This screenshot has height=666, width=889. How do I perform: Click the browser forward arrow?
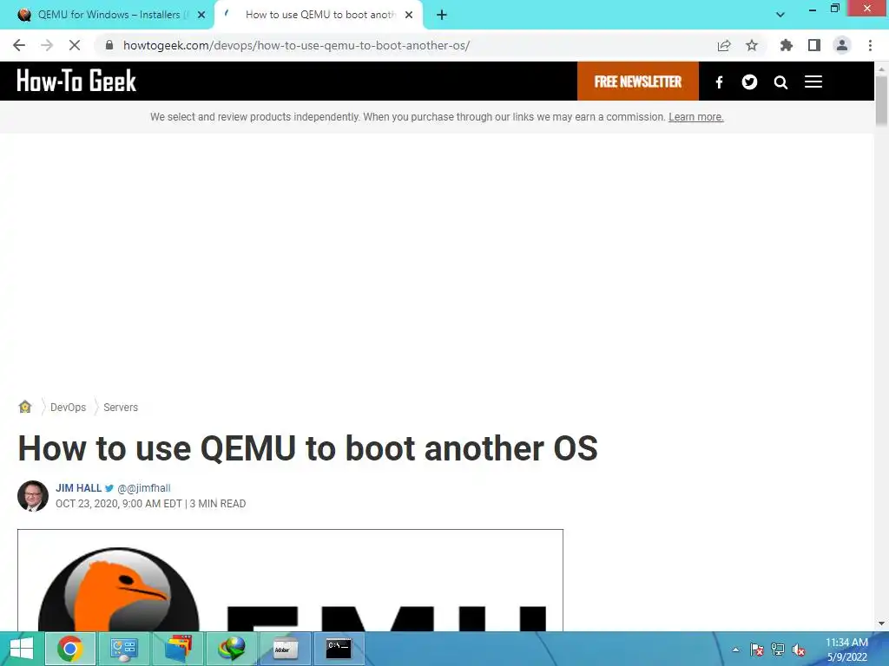[47, 45]
